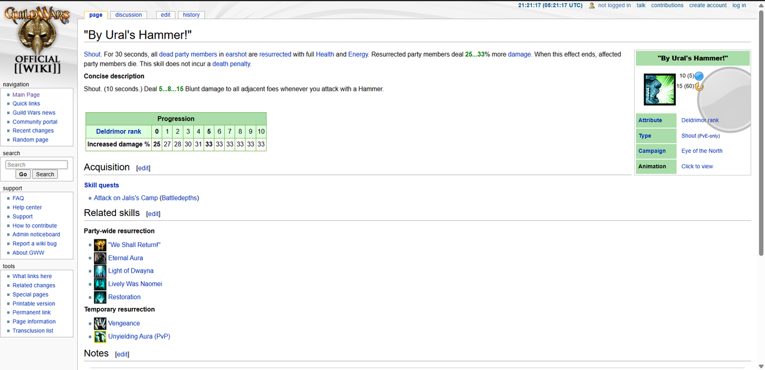Click Eye of the North campaign link

coord(702,151)
